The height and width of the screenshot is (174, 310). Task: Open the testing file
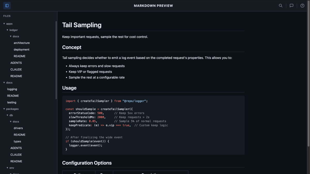(x=12, y=103)
